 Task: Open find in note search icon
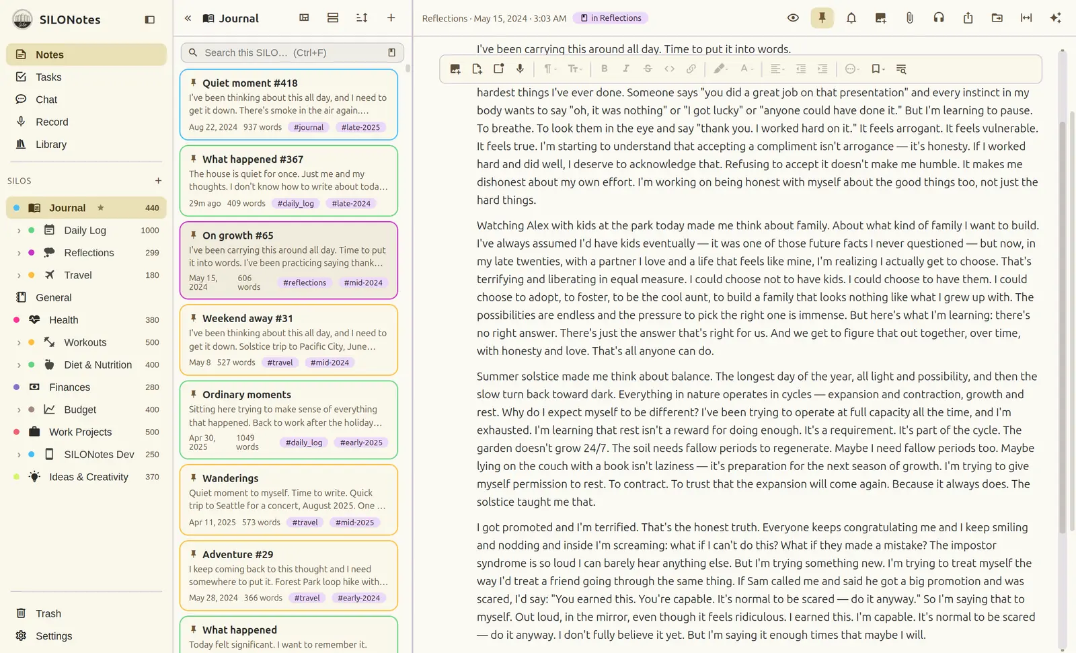[x=901, y=69]
